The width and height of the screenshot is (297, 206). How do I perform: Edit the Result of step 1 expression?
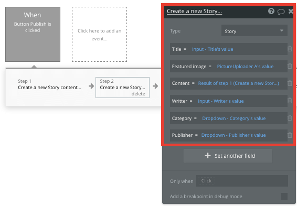tap(238, 83)
